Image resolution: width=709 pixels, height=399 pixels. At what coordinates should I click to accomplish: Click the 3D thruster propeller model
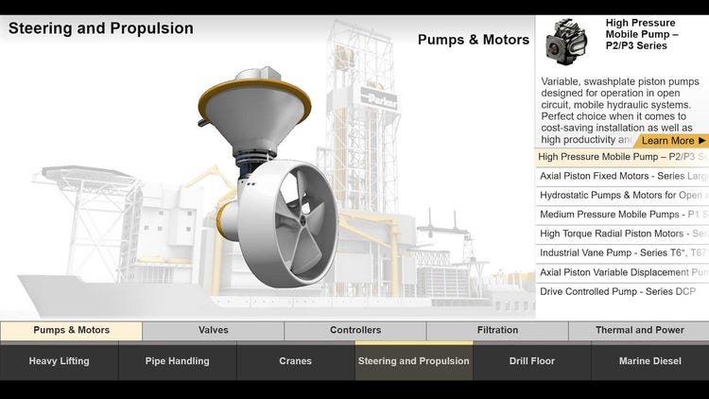(x=268, y=177)
